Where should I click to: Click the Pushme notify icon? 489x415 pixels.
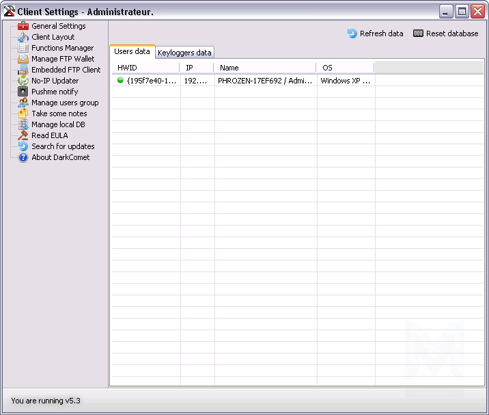pyautogui.click(x=23, y=92)
